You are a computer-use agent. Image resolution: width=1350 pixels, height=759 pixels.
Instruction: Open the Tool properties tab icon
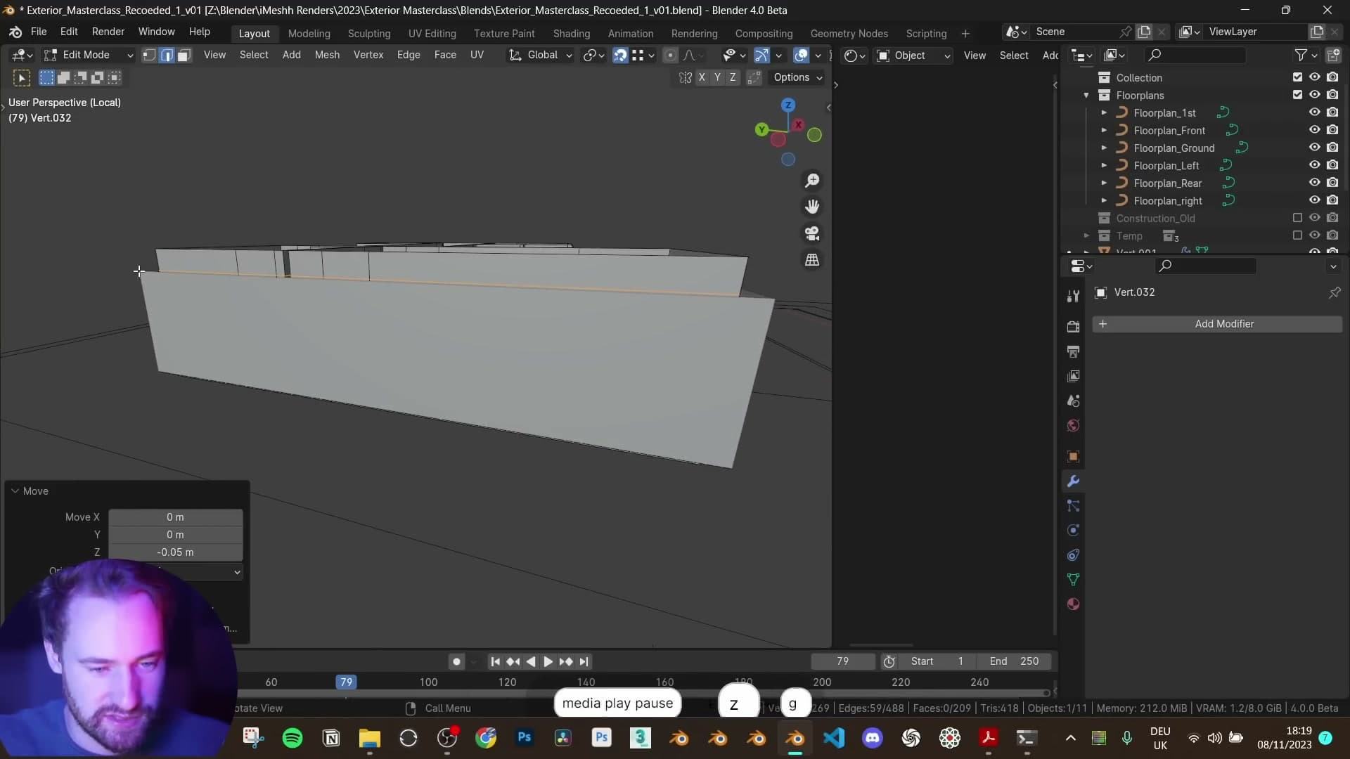pyautogui.click(x=1073, y=297)
